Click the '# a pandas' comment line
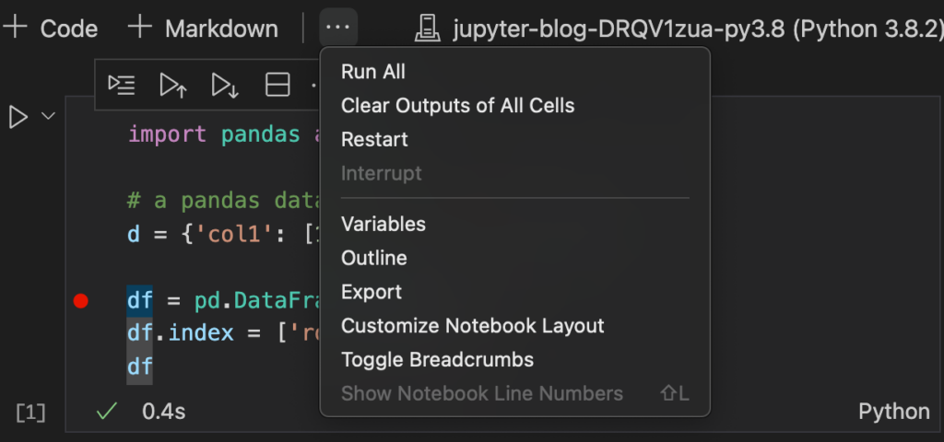The height and width of the screenshot is (442, 944). click(223, 200)
